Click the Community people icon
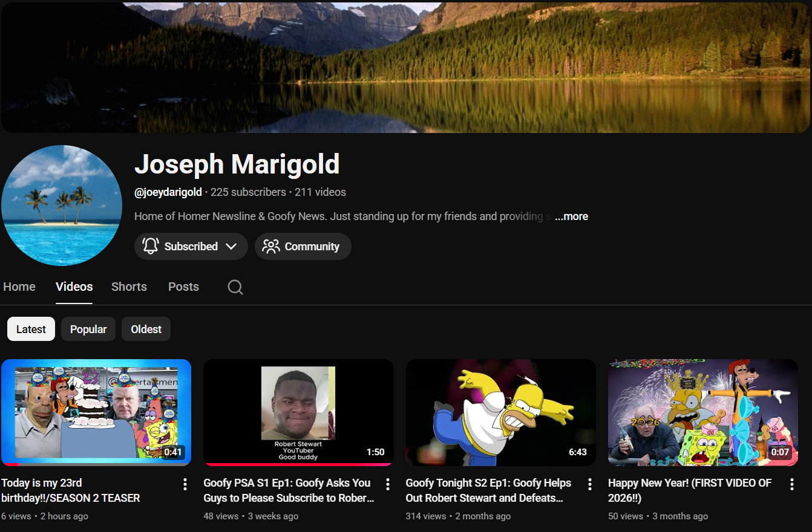The image size is (812, 532). click(x=271, y=246)
